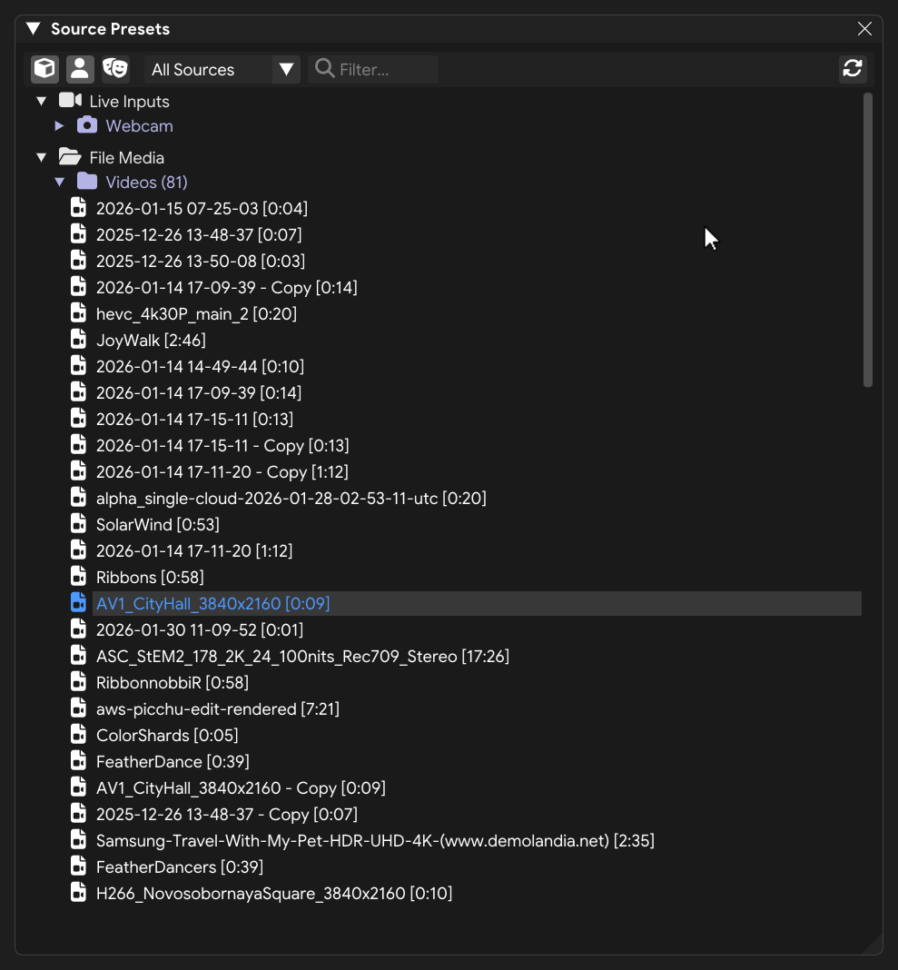Click video file icon beside SolarWind
Viewport: 898px width, 970px height.
79,523
